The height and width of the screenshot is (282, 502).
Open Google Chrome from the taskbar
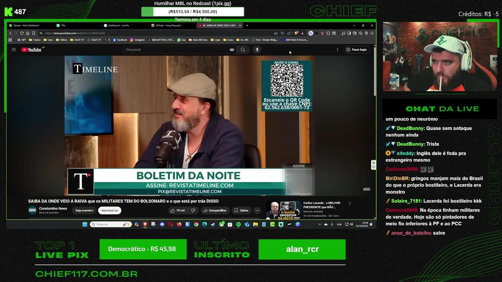tap(196, 224)
